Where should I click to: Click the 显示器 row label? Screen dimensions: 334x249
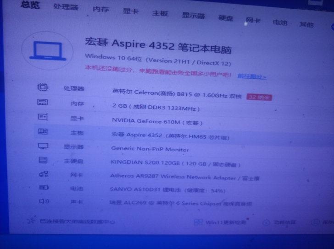pyautogui.click(x=74, y=147)
